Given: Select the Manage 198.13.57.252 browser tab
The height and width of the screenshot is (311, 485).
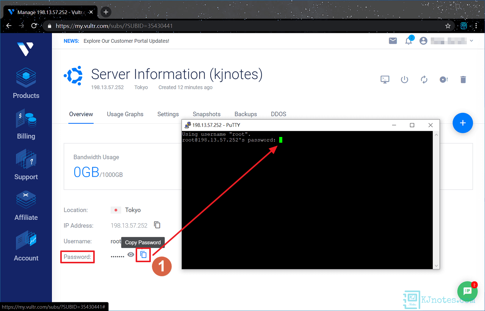Looking at the screenshot, I should click(51, 12).
